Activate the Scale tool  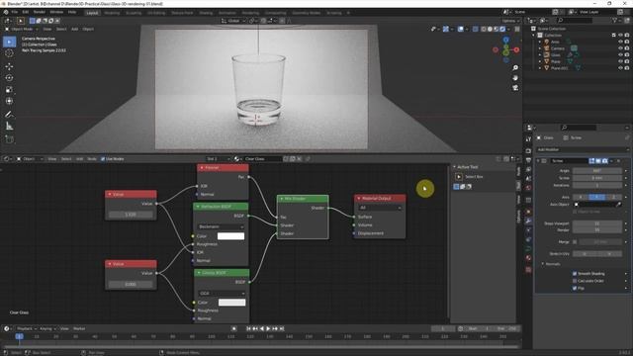pyautogui.click(x=9, y=90)
